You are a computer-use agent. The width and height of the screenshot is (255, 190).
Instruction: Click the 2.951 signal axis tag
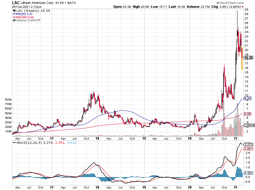[248, 149]
